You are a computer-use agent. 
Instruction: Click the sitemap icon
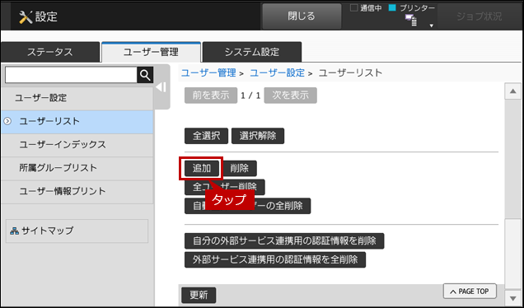click(14, 231)
